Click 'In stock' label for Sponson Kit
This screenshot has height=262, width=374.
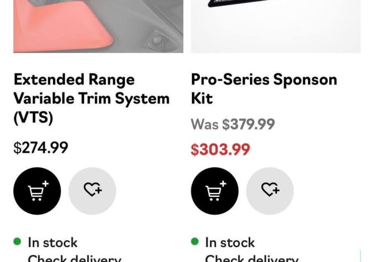pos(230,242)
